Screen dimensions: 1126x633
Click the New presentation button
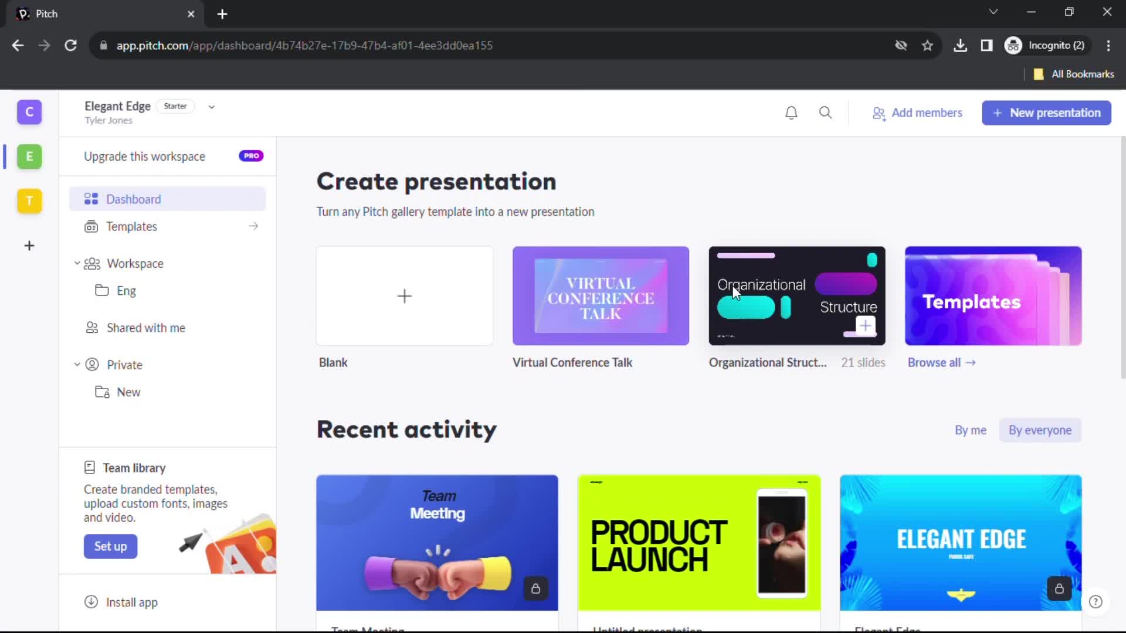tap(1048, 113)
